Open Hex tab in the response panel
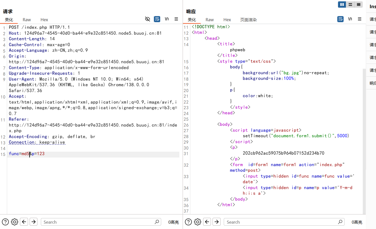The image size is (376, 229). [227, 20]
